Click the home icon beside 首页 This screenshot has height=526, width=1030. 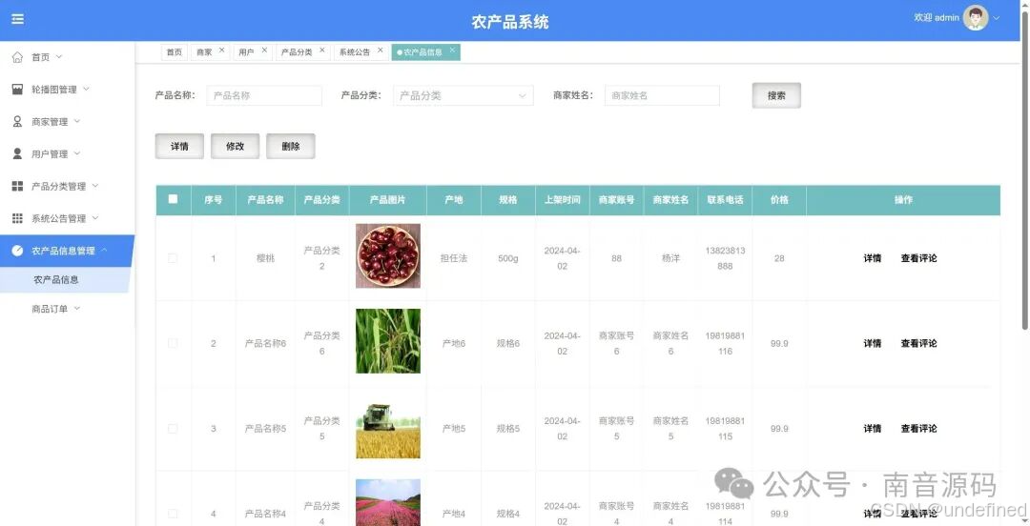tap(18, 58)
